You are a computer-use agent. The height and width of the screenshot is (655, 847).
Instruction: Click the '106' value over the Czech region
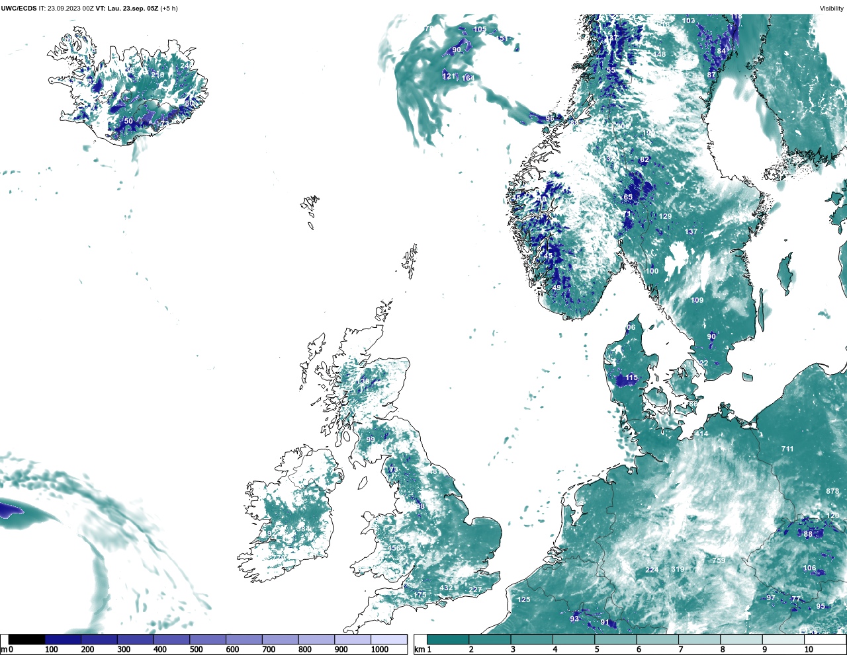click(x=810, y=568)
